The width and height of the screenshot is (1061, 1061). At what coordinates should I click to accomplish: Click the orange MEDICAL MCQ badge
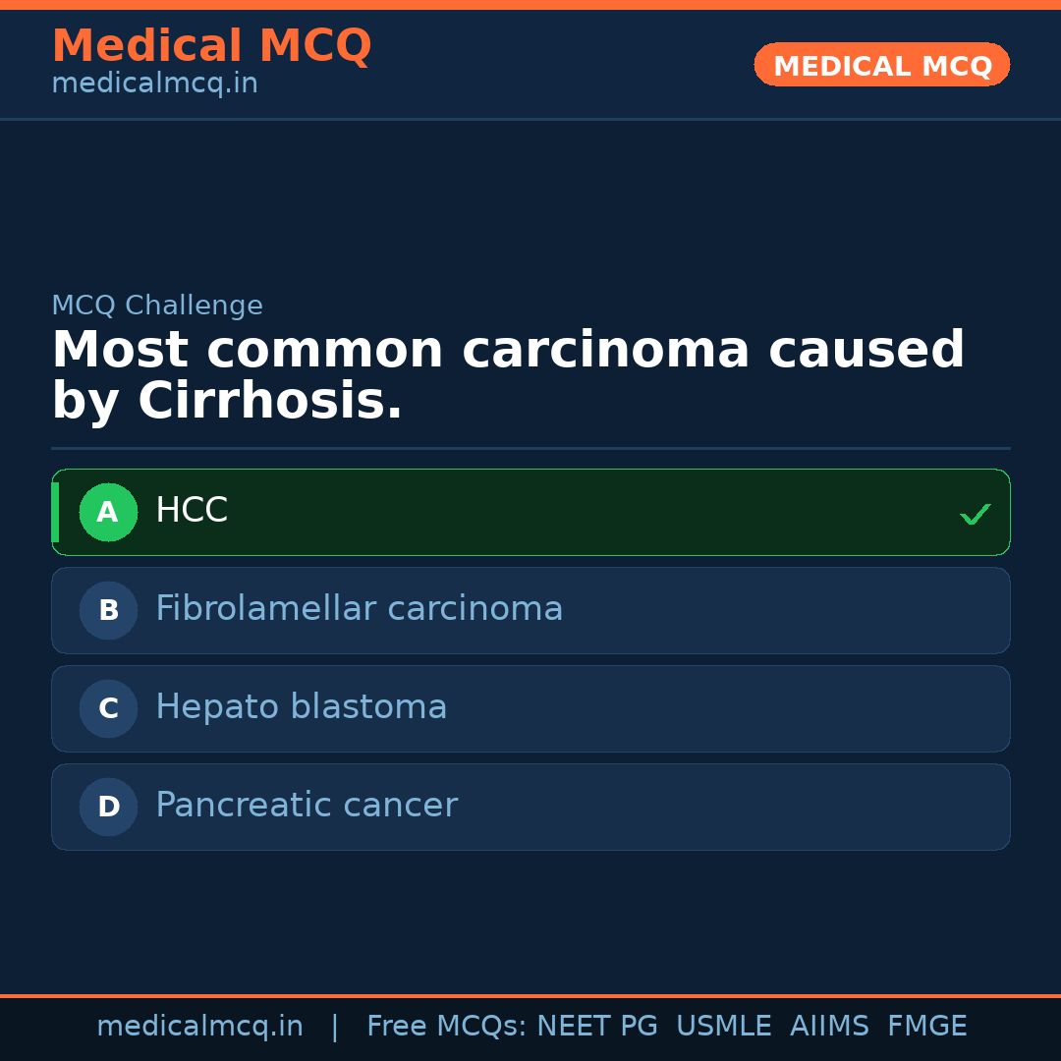click(881, 66)
